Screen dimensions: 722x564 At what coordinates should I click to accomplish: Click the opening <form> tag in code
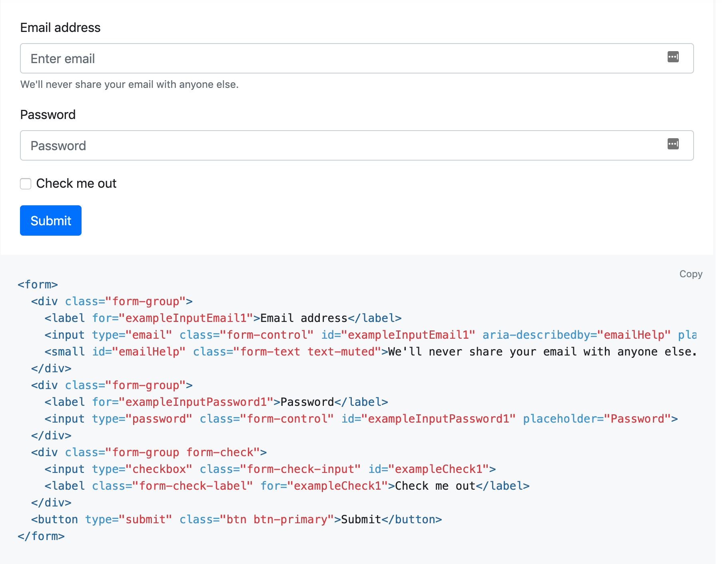(38, 284)
